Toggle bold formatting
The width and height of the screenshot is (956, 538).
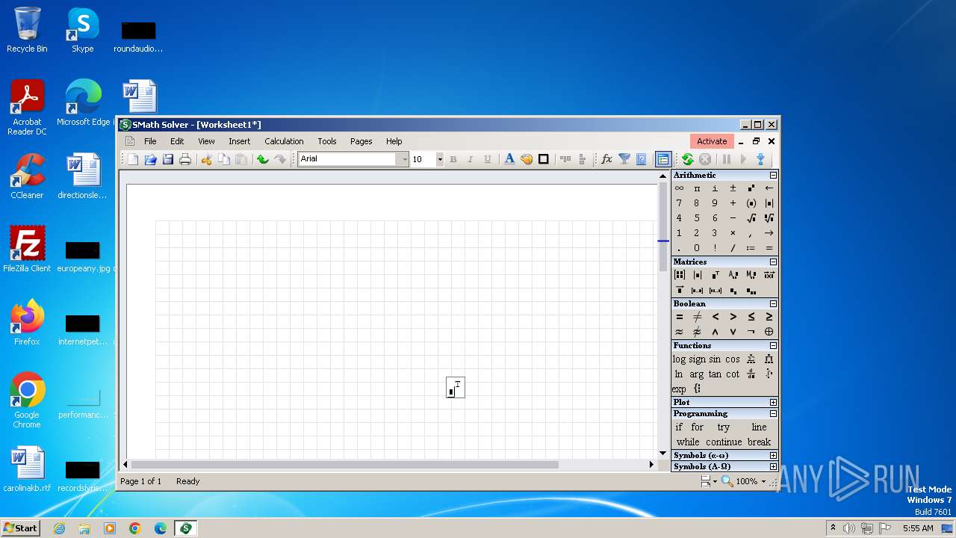(x=453, y=159)
